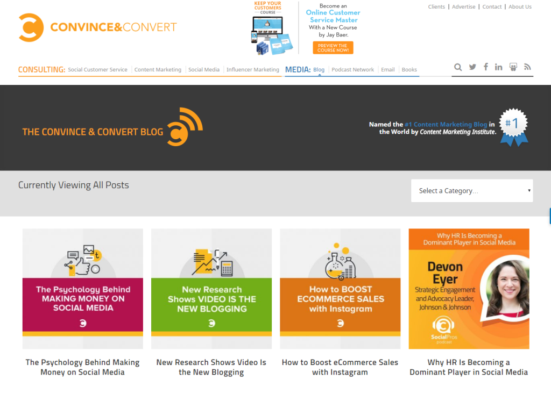Screen dimensions: 551x394
Task: Open the Facebook icon link
Action: [486, 67]
